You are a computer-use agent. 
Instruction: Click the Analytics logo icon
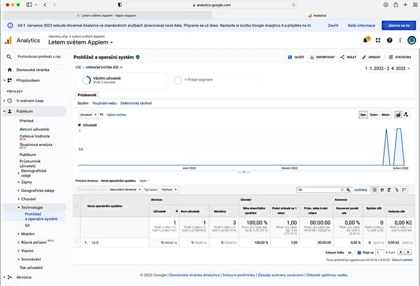(9, 41)
